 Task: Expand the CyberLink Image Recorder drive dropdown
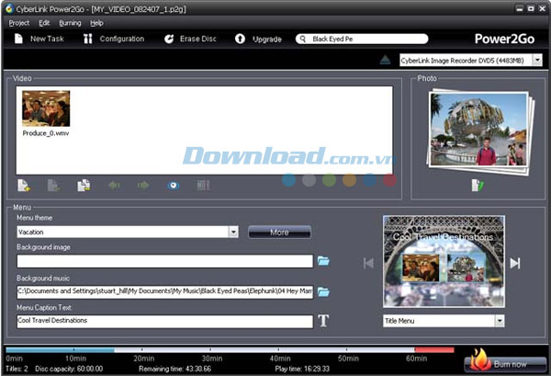click(x=536, y=61)
